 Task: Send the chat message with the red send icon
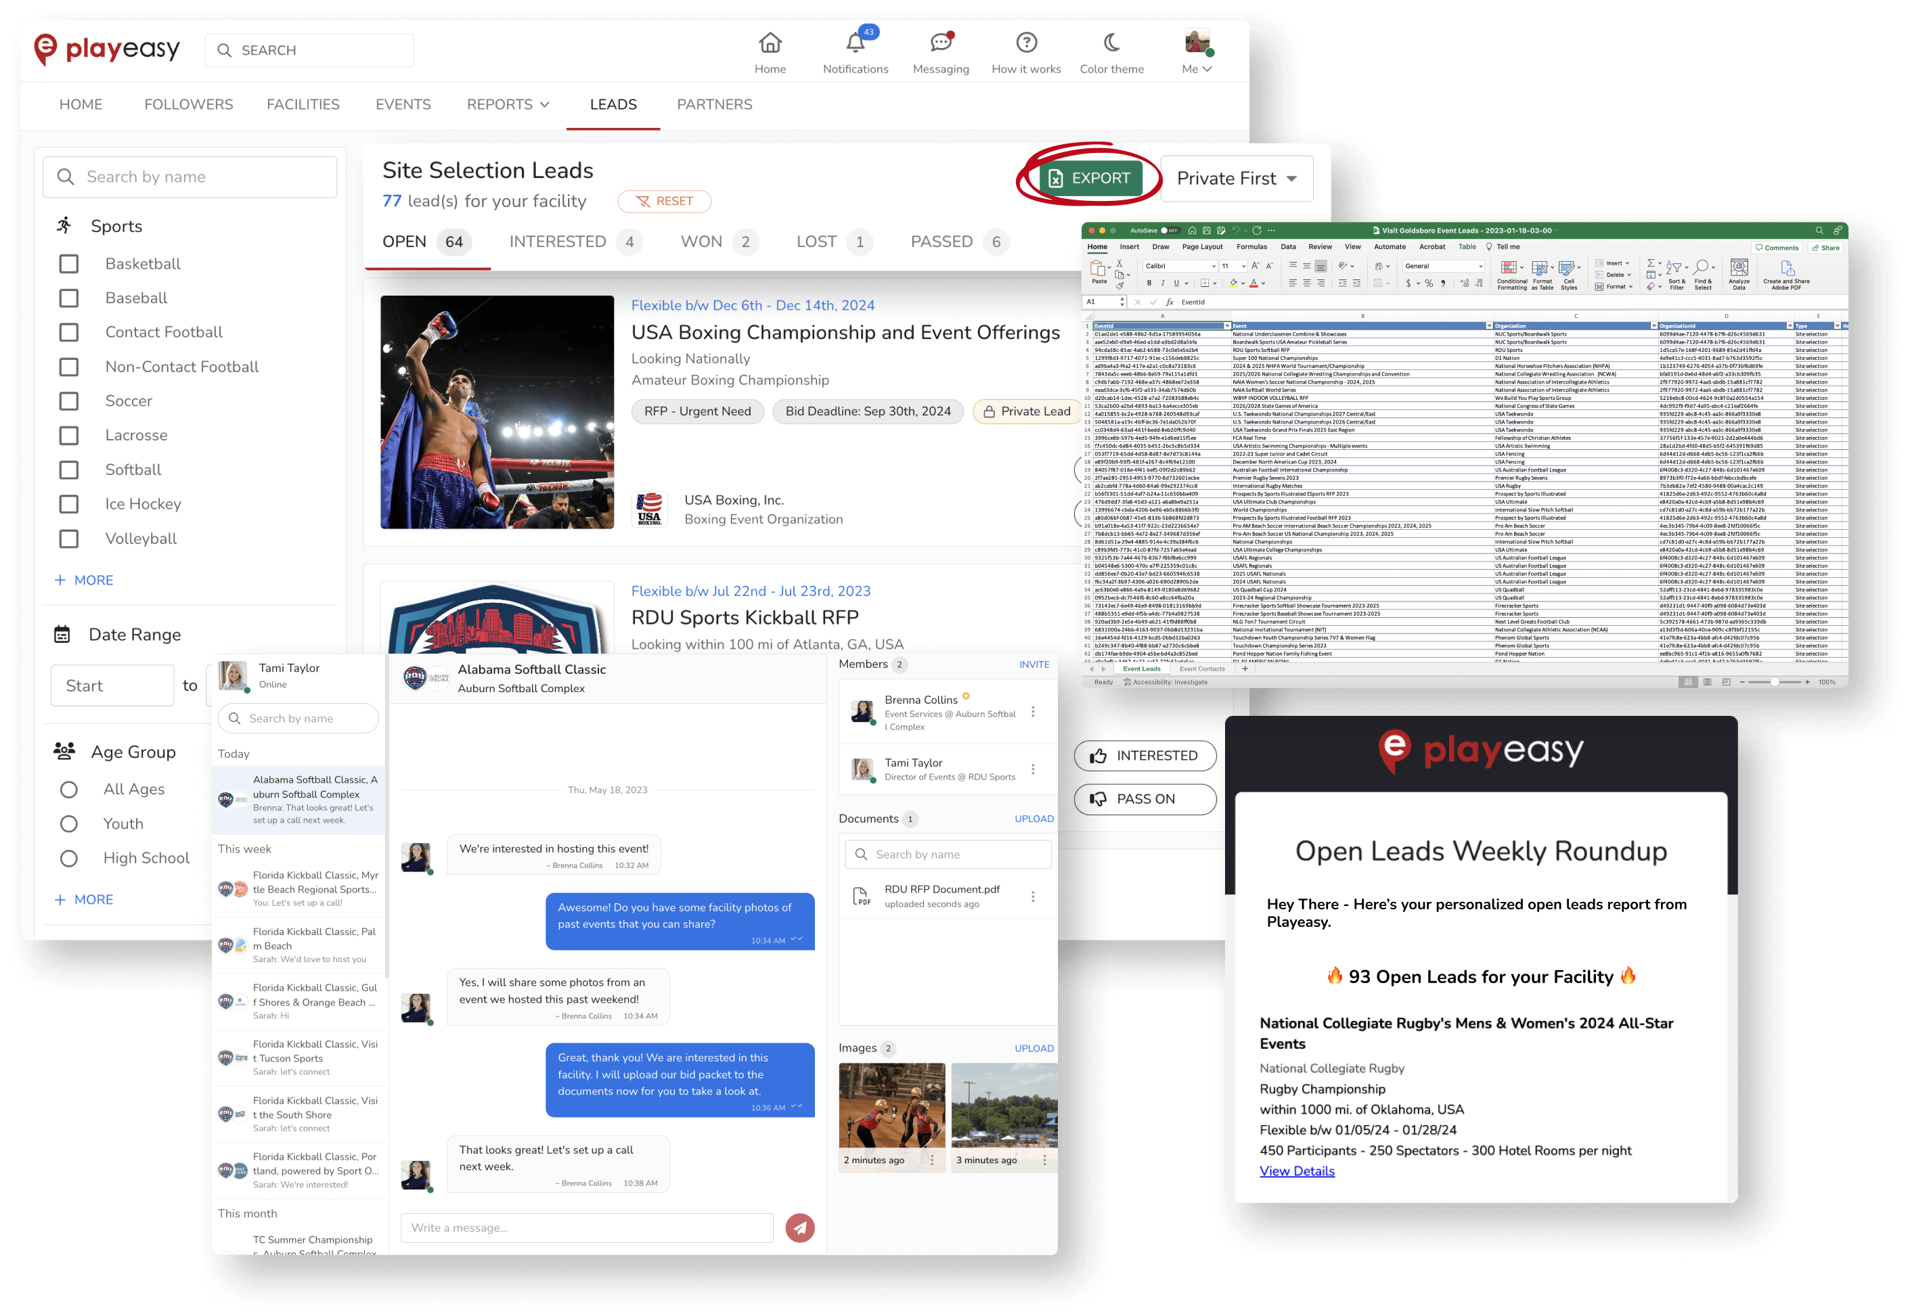[799, 1227]
